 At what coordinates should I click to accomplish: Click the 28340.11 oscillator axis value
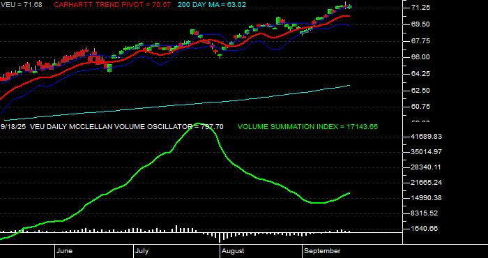[x=427, y=167]
